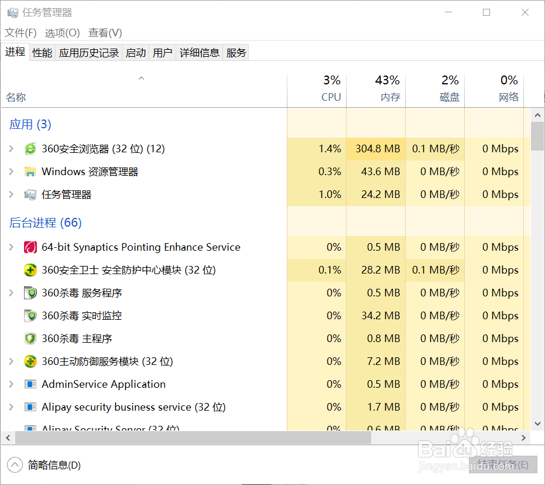Expand Alipay security business service row
This screenshot has height=485, width=545.
[11, 407]
